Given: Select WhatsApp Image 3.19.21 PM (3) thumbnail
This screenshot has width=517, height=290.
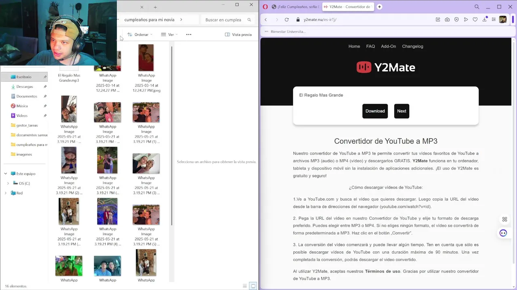Looking at the screenshot, I should (146, 163).
